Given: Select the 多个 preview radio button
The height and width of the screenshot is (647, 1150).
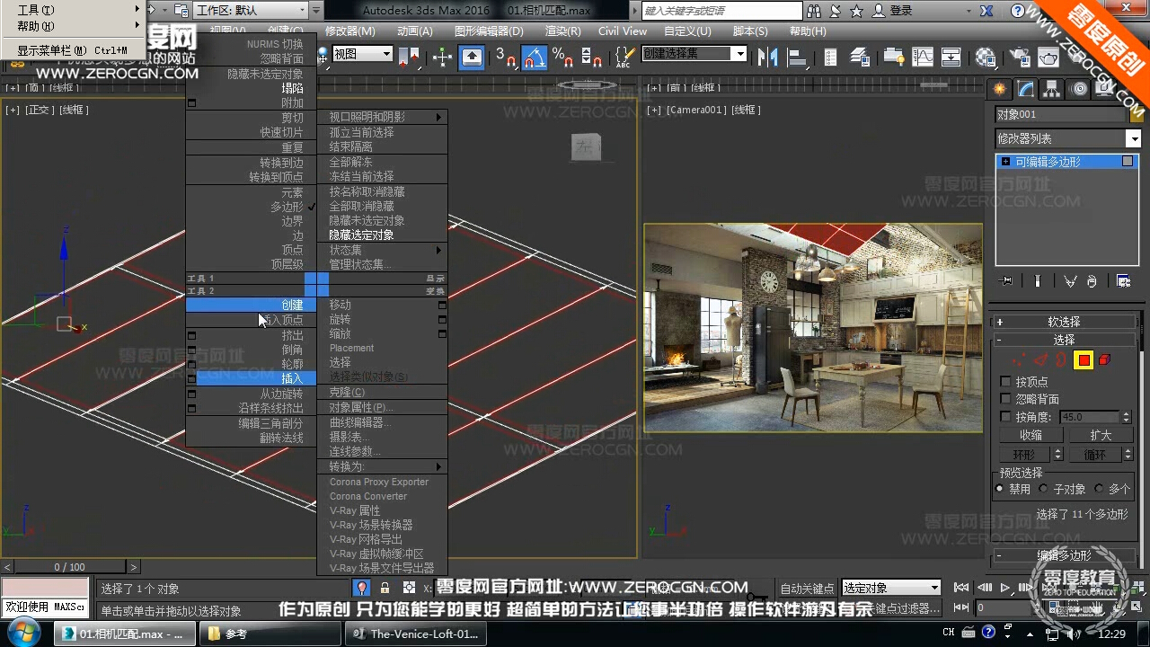Looking at the screenshot, I should [1099, 489].
